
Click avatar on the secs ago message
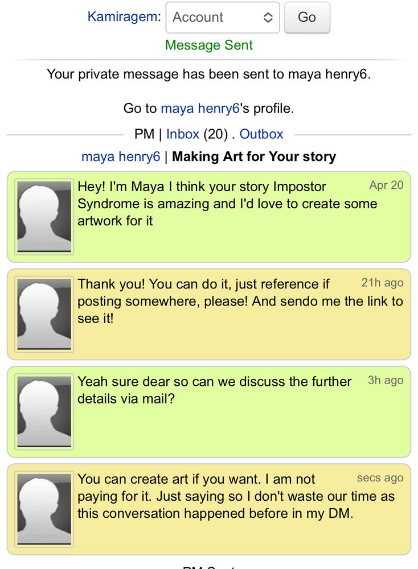(x=44, y=510)
